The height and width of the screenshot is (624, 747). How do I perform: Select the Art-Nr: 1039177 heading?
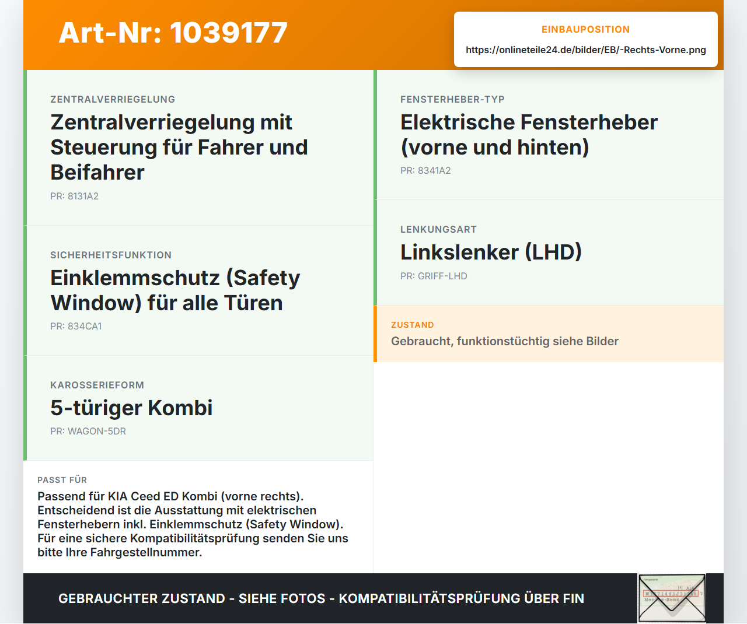click(x=173, y=33)
